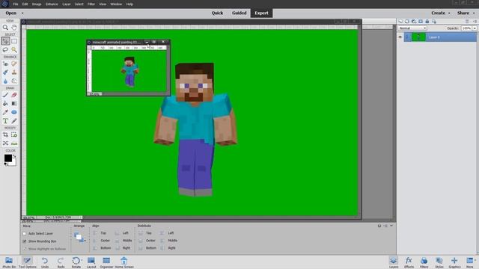The image size is (479, 269).
Task: Click Steve in small floating document window
Action: [x=129, y=72]
